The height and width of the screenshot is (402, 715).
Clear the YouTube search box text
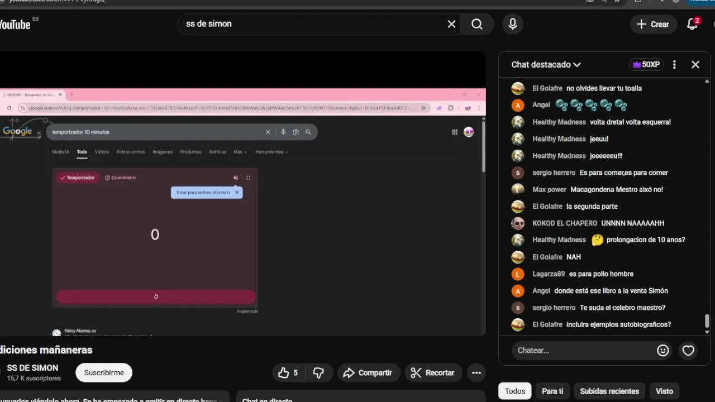coord(451,24)
